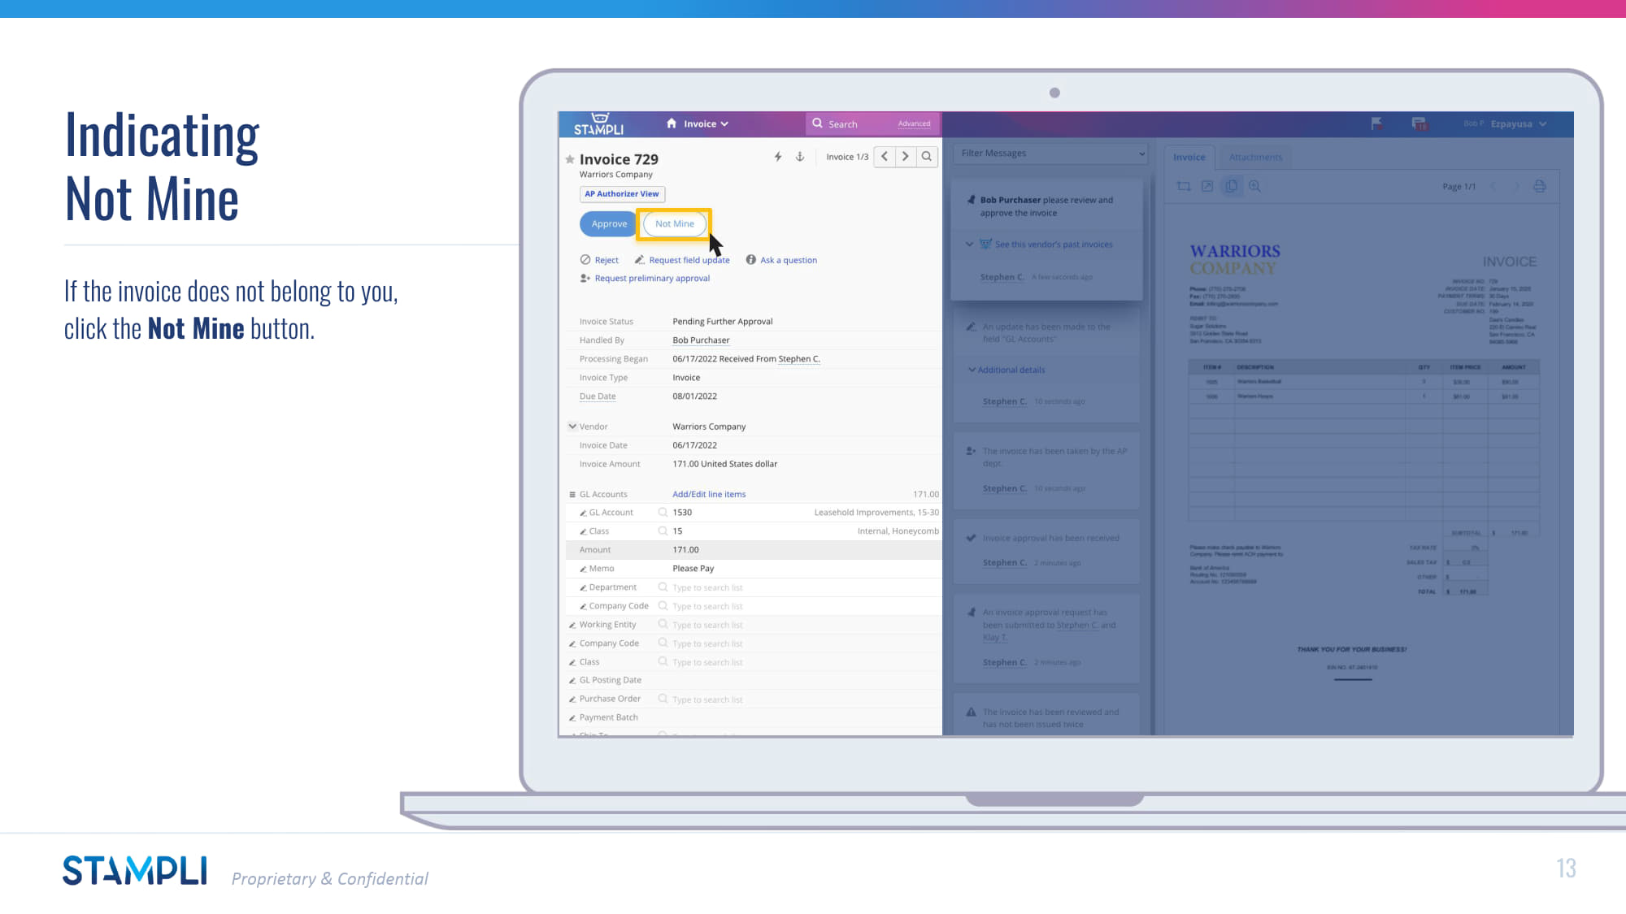Open the Filter Messages dropdown
The image size is (1626, 914).
click(x=1052, y=154)
